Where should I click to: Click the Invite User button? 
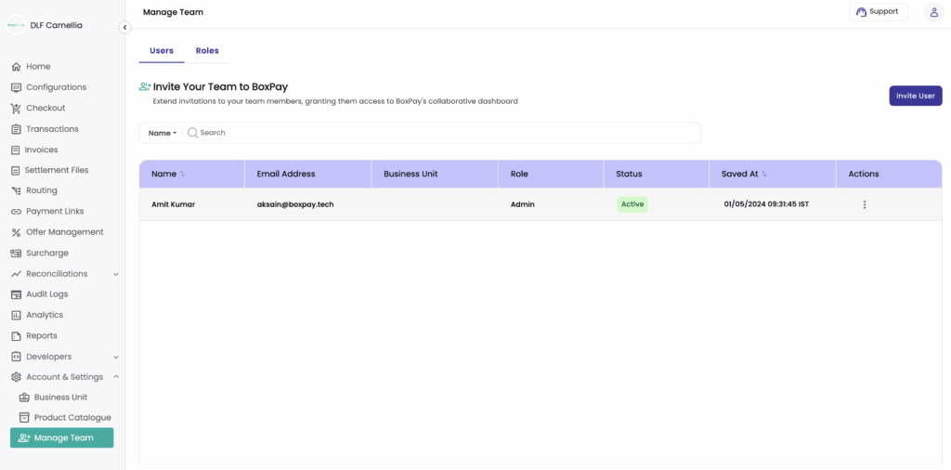916,96
